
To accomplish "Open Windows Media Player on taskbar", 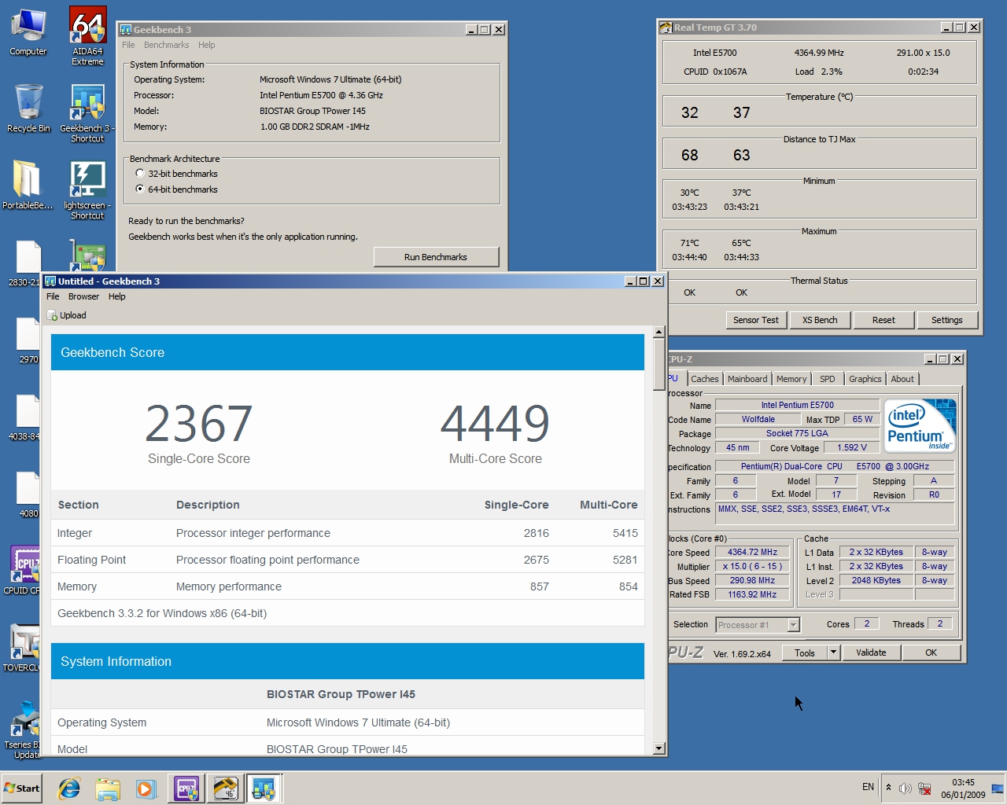I will pyautogui.click(x=146, y=788).
